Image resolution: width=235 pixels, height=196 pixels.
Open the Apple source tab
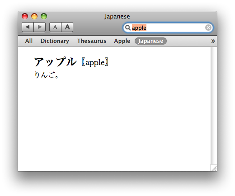click(122, 41)
